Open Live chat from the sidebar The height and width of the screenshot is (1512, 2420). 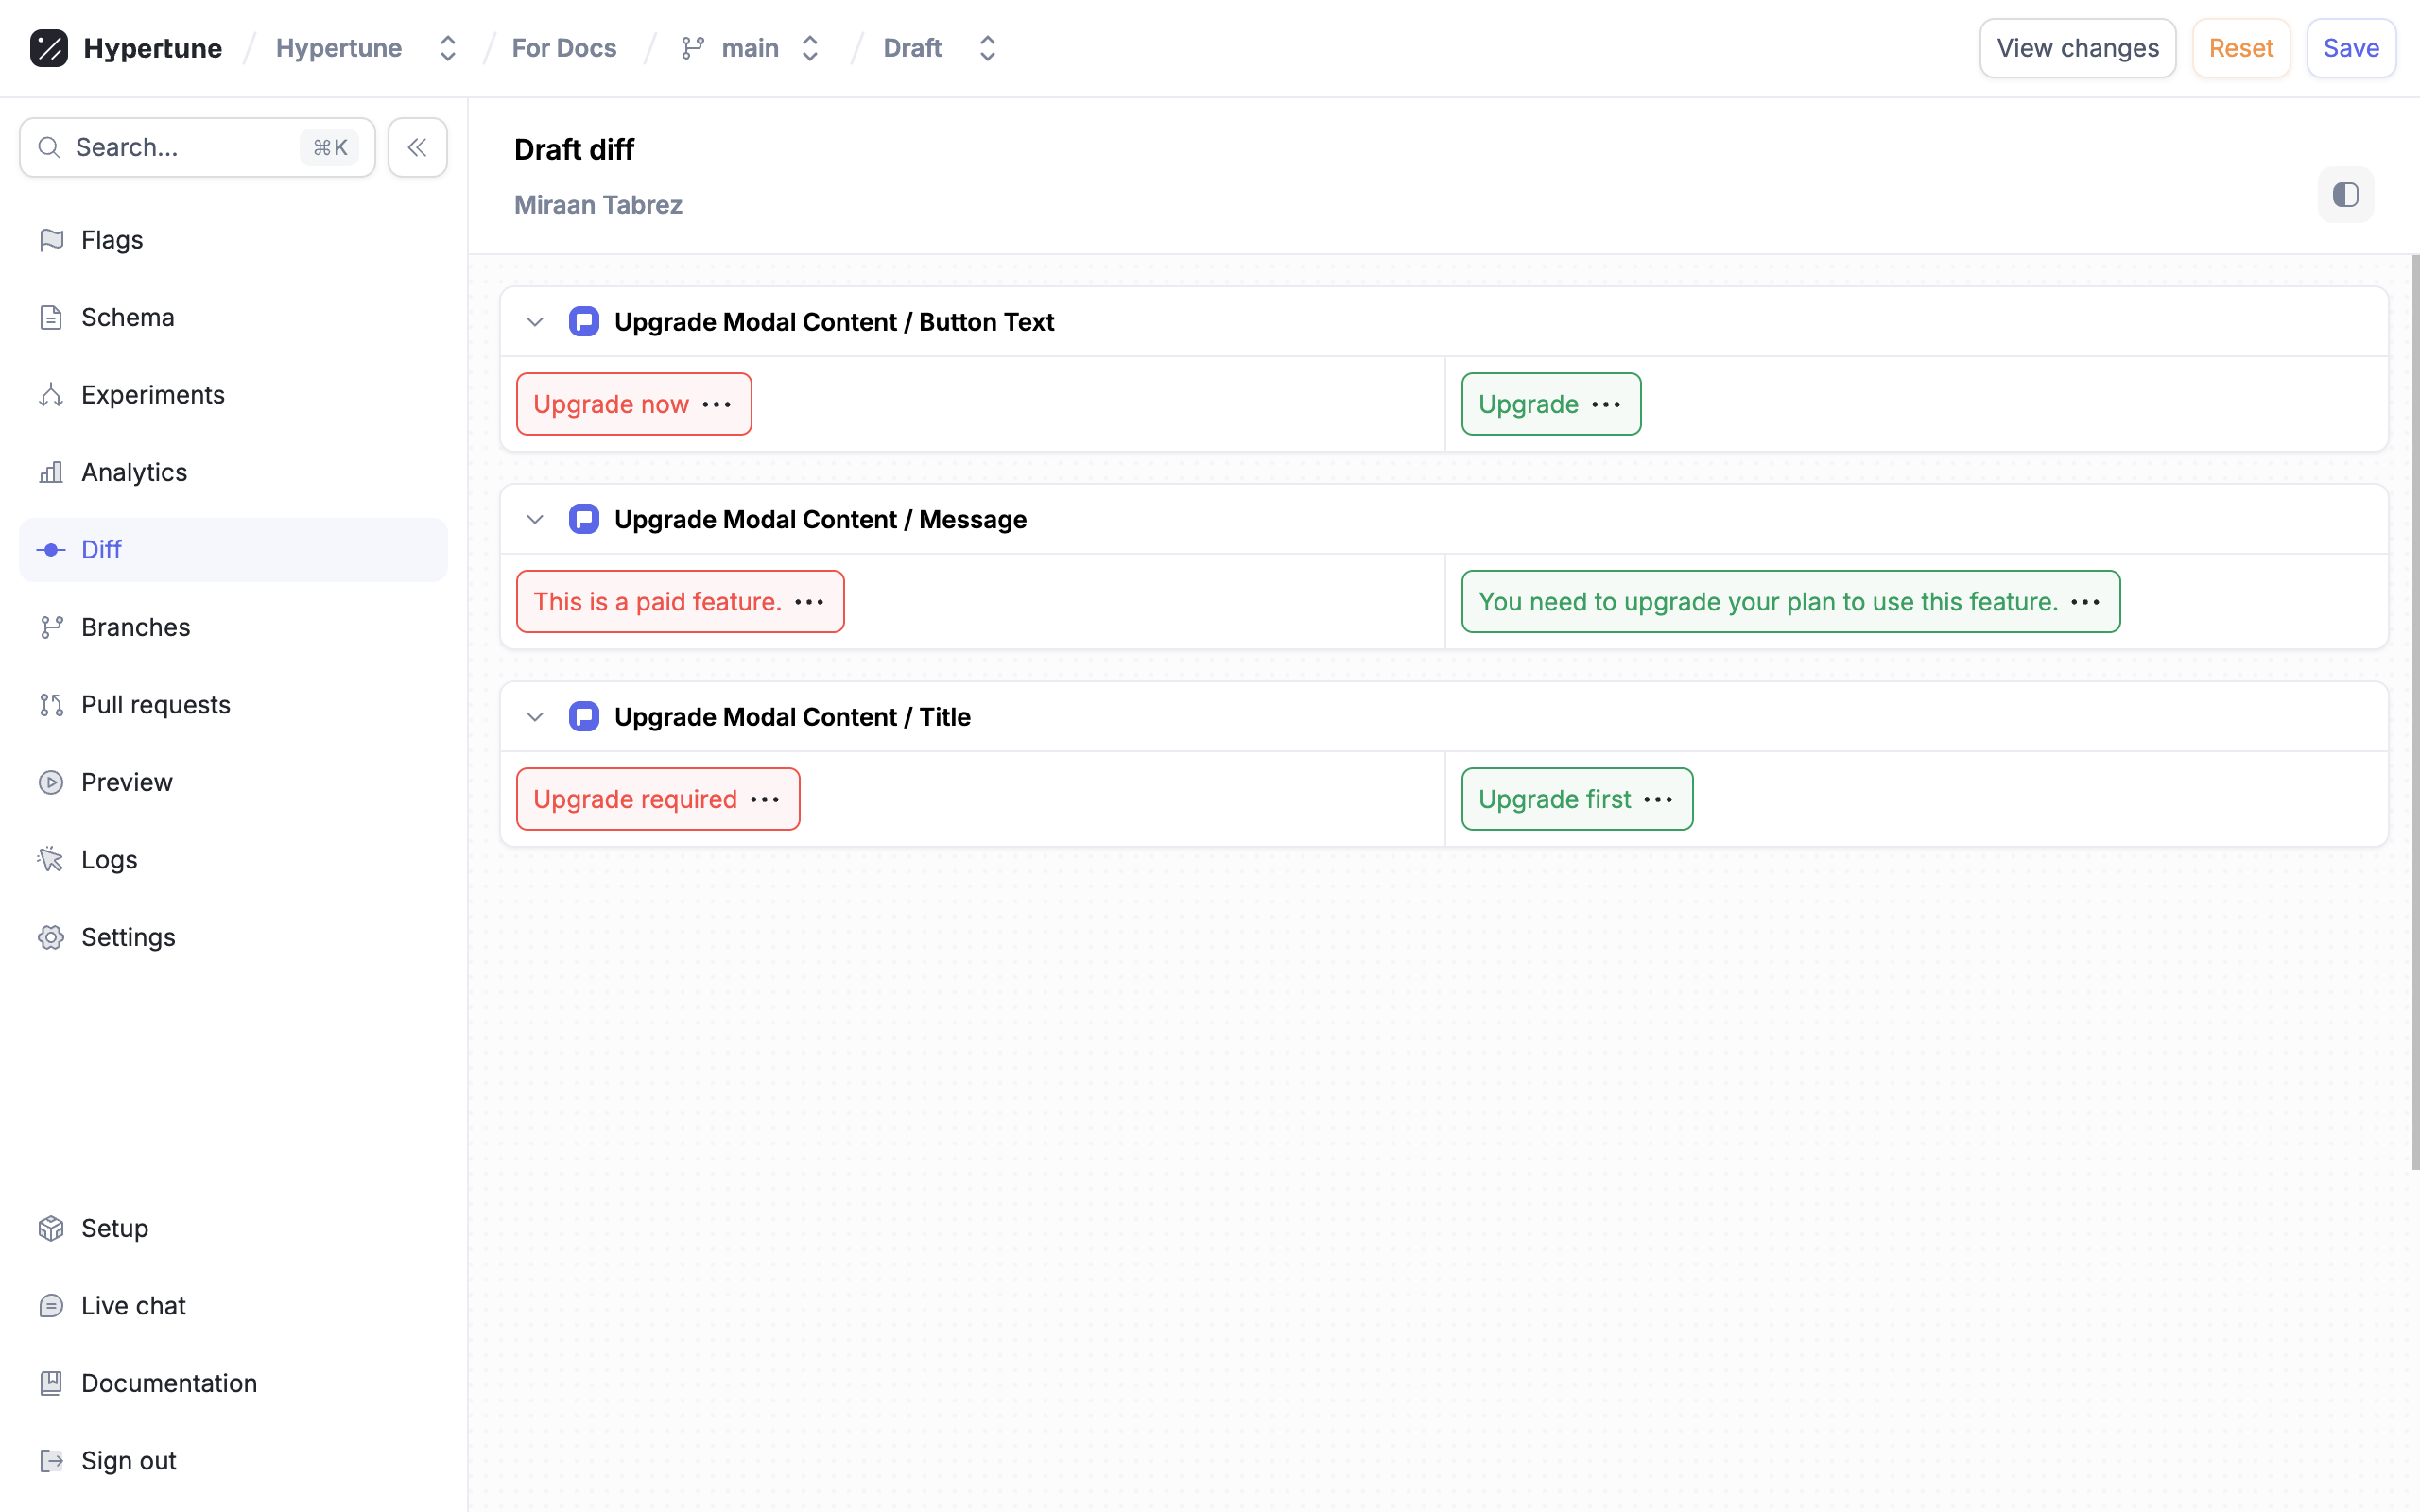(133, 1306)
